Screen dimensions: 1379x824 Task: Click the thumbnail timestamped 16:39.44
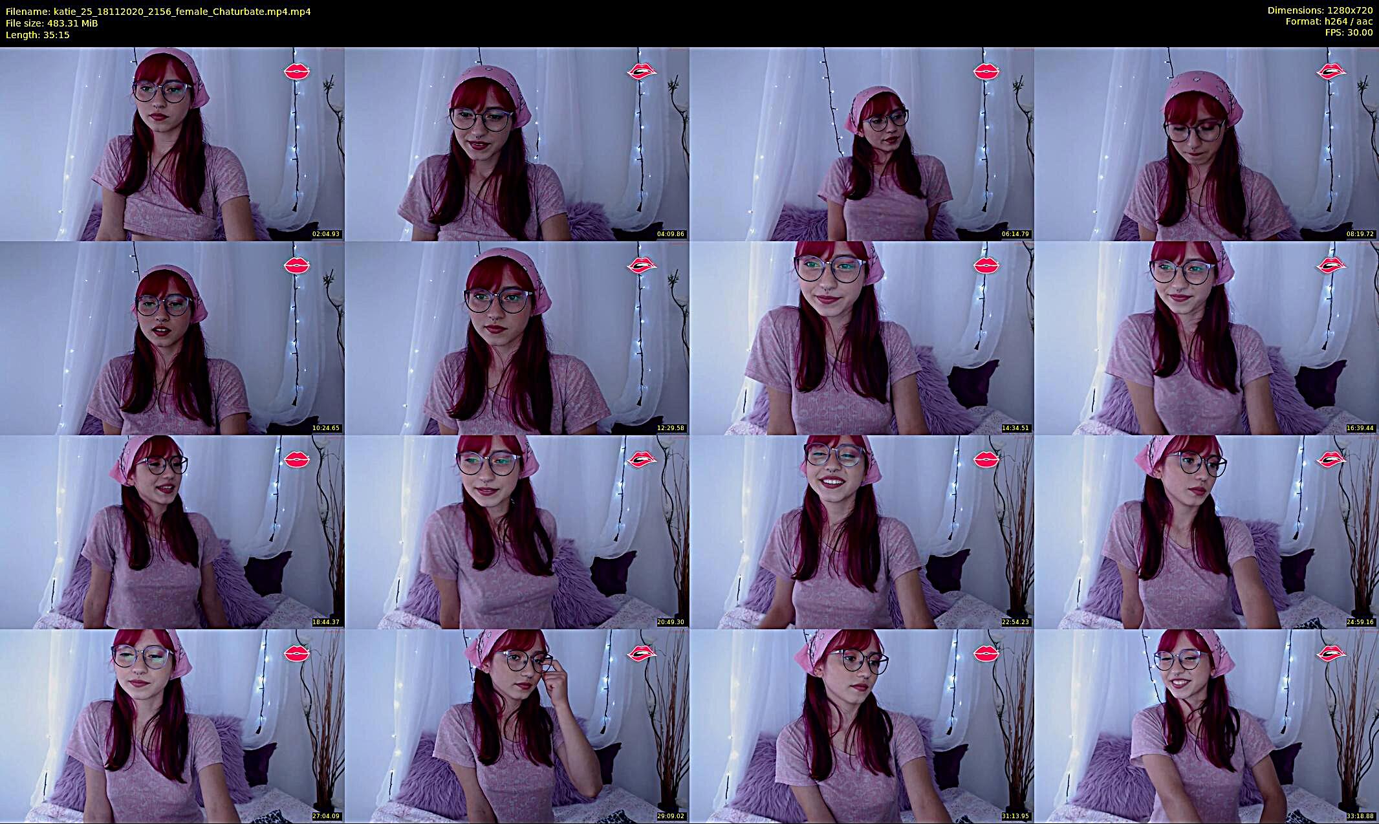point(1206,338)
